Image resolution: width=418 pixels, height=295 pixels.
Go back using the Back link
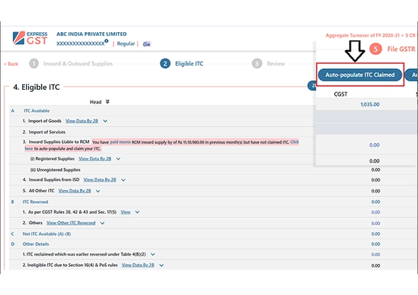(11, 64)
